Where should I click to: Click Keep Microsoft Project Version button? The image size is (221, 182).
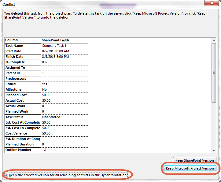[x=190, y=168]
